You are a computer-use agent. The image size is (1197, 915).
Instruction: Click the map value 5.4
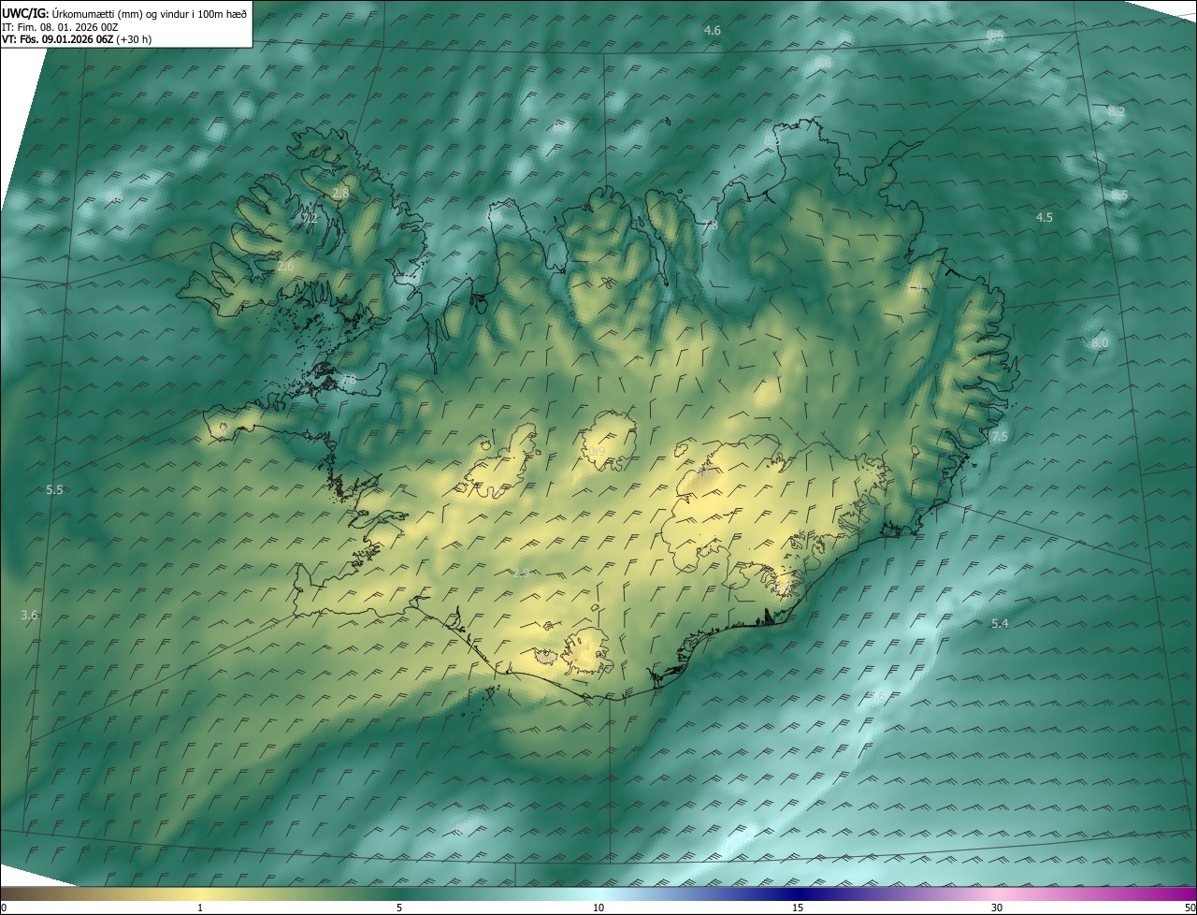tap(1000, 623)
